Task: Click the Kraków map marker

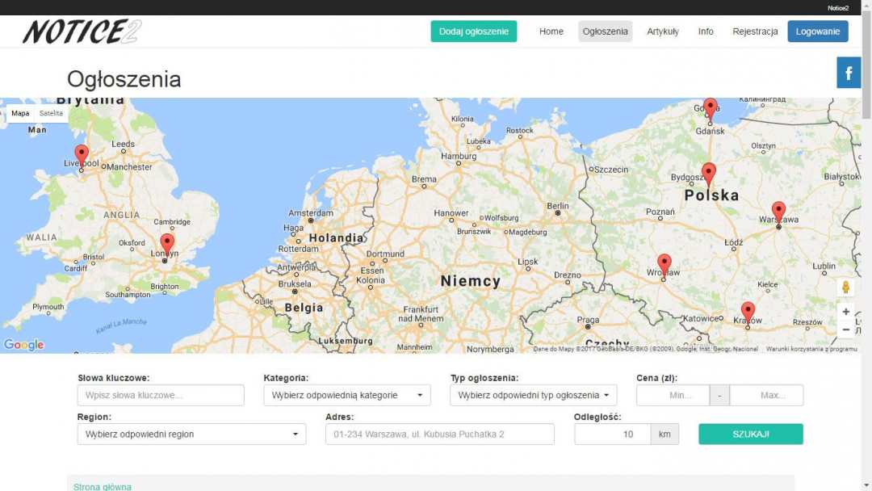Action: pyautogui.click(x=748, y=311)
